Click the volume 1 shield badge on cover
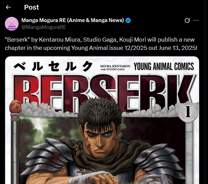The image size is (208, 184). tap(188, 112)
